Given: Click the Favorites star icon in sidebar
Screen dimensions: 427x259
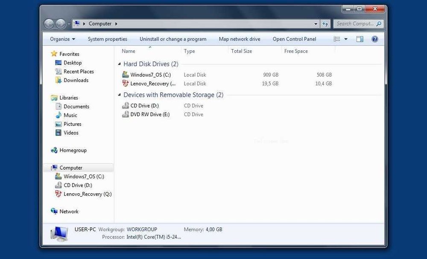Looking at the screenshot, I should 54,54.
